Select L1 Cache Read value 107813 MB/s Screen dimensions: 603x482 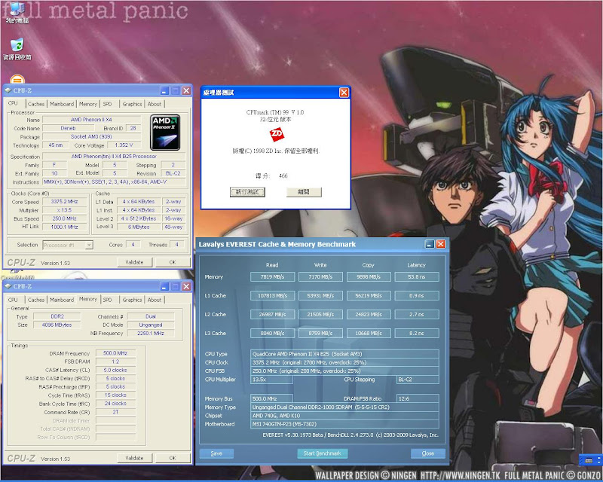coord(272,295)
